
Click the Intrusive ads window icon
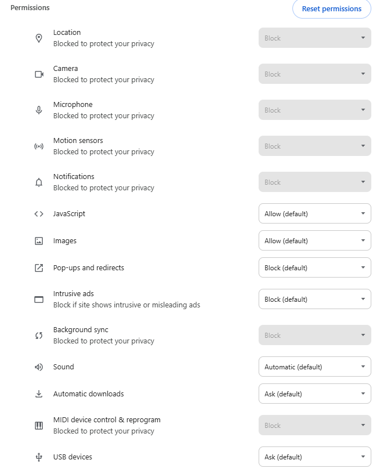(x=39, y=300)
